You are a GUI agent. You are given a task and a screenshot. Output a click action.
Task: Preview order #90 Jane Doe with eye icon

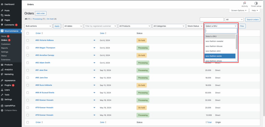[x=94, y=78]
